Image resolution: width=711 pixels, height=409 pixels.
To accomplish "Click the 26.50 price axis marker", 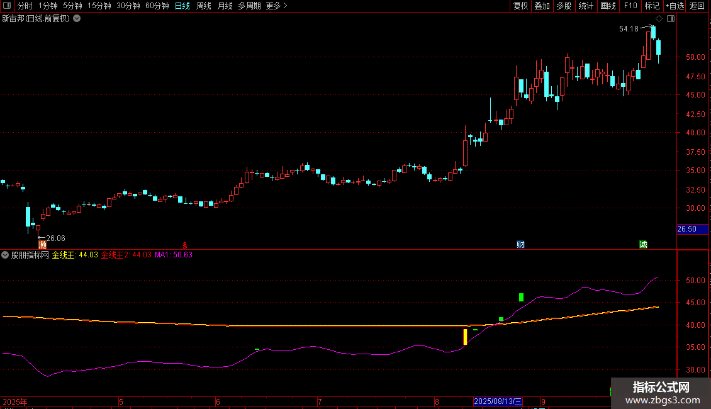I will pos(692,229).
